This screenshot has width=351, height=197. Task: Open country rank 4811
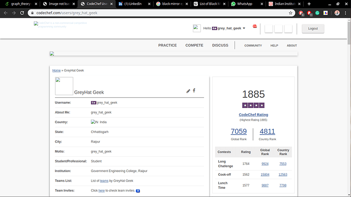267,131
